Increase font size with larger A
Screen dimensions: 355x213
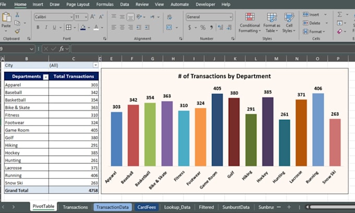[x=92, y=17]
